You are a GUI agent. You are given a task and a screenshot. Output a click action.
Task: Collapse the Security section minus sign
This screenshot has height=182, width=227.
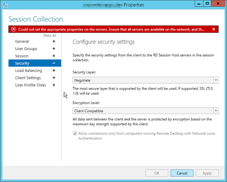point(54,63)
